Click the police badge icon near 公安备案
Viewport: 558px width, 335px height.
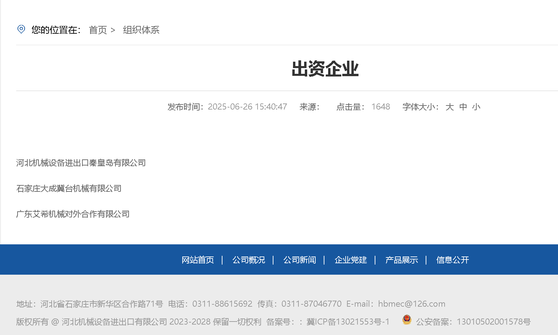(x=407, y=319)
